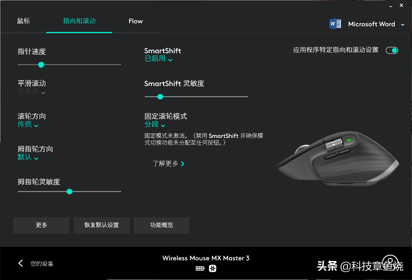Close the Logitech Options window
This screenshot has height=280, width=412.
[x=401, y=5]
